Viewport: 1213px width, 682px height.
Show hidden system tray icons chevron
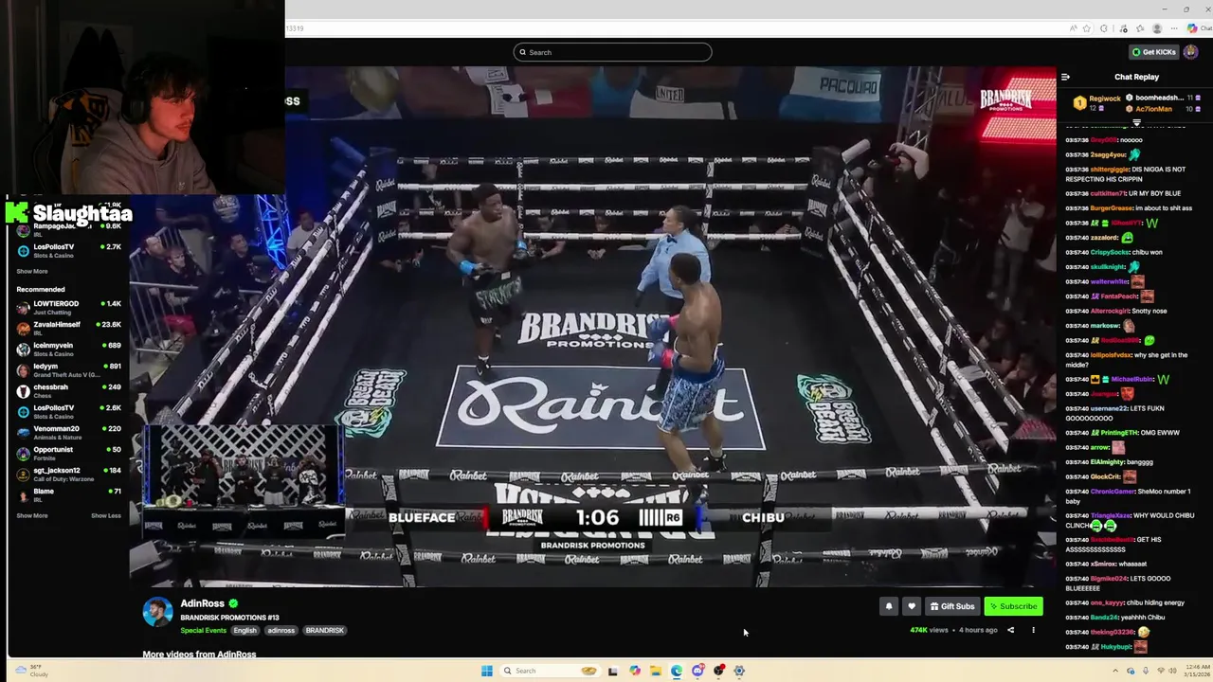[x=1115, y=671]
